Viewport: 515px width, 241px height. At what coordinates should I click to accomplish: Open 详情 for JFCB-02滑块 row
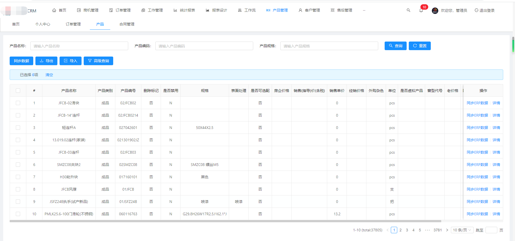(x=496, y=103)
